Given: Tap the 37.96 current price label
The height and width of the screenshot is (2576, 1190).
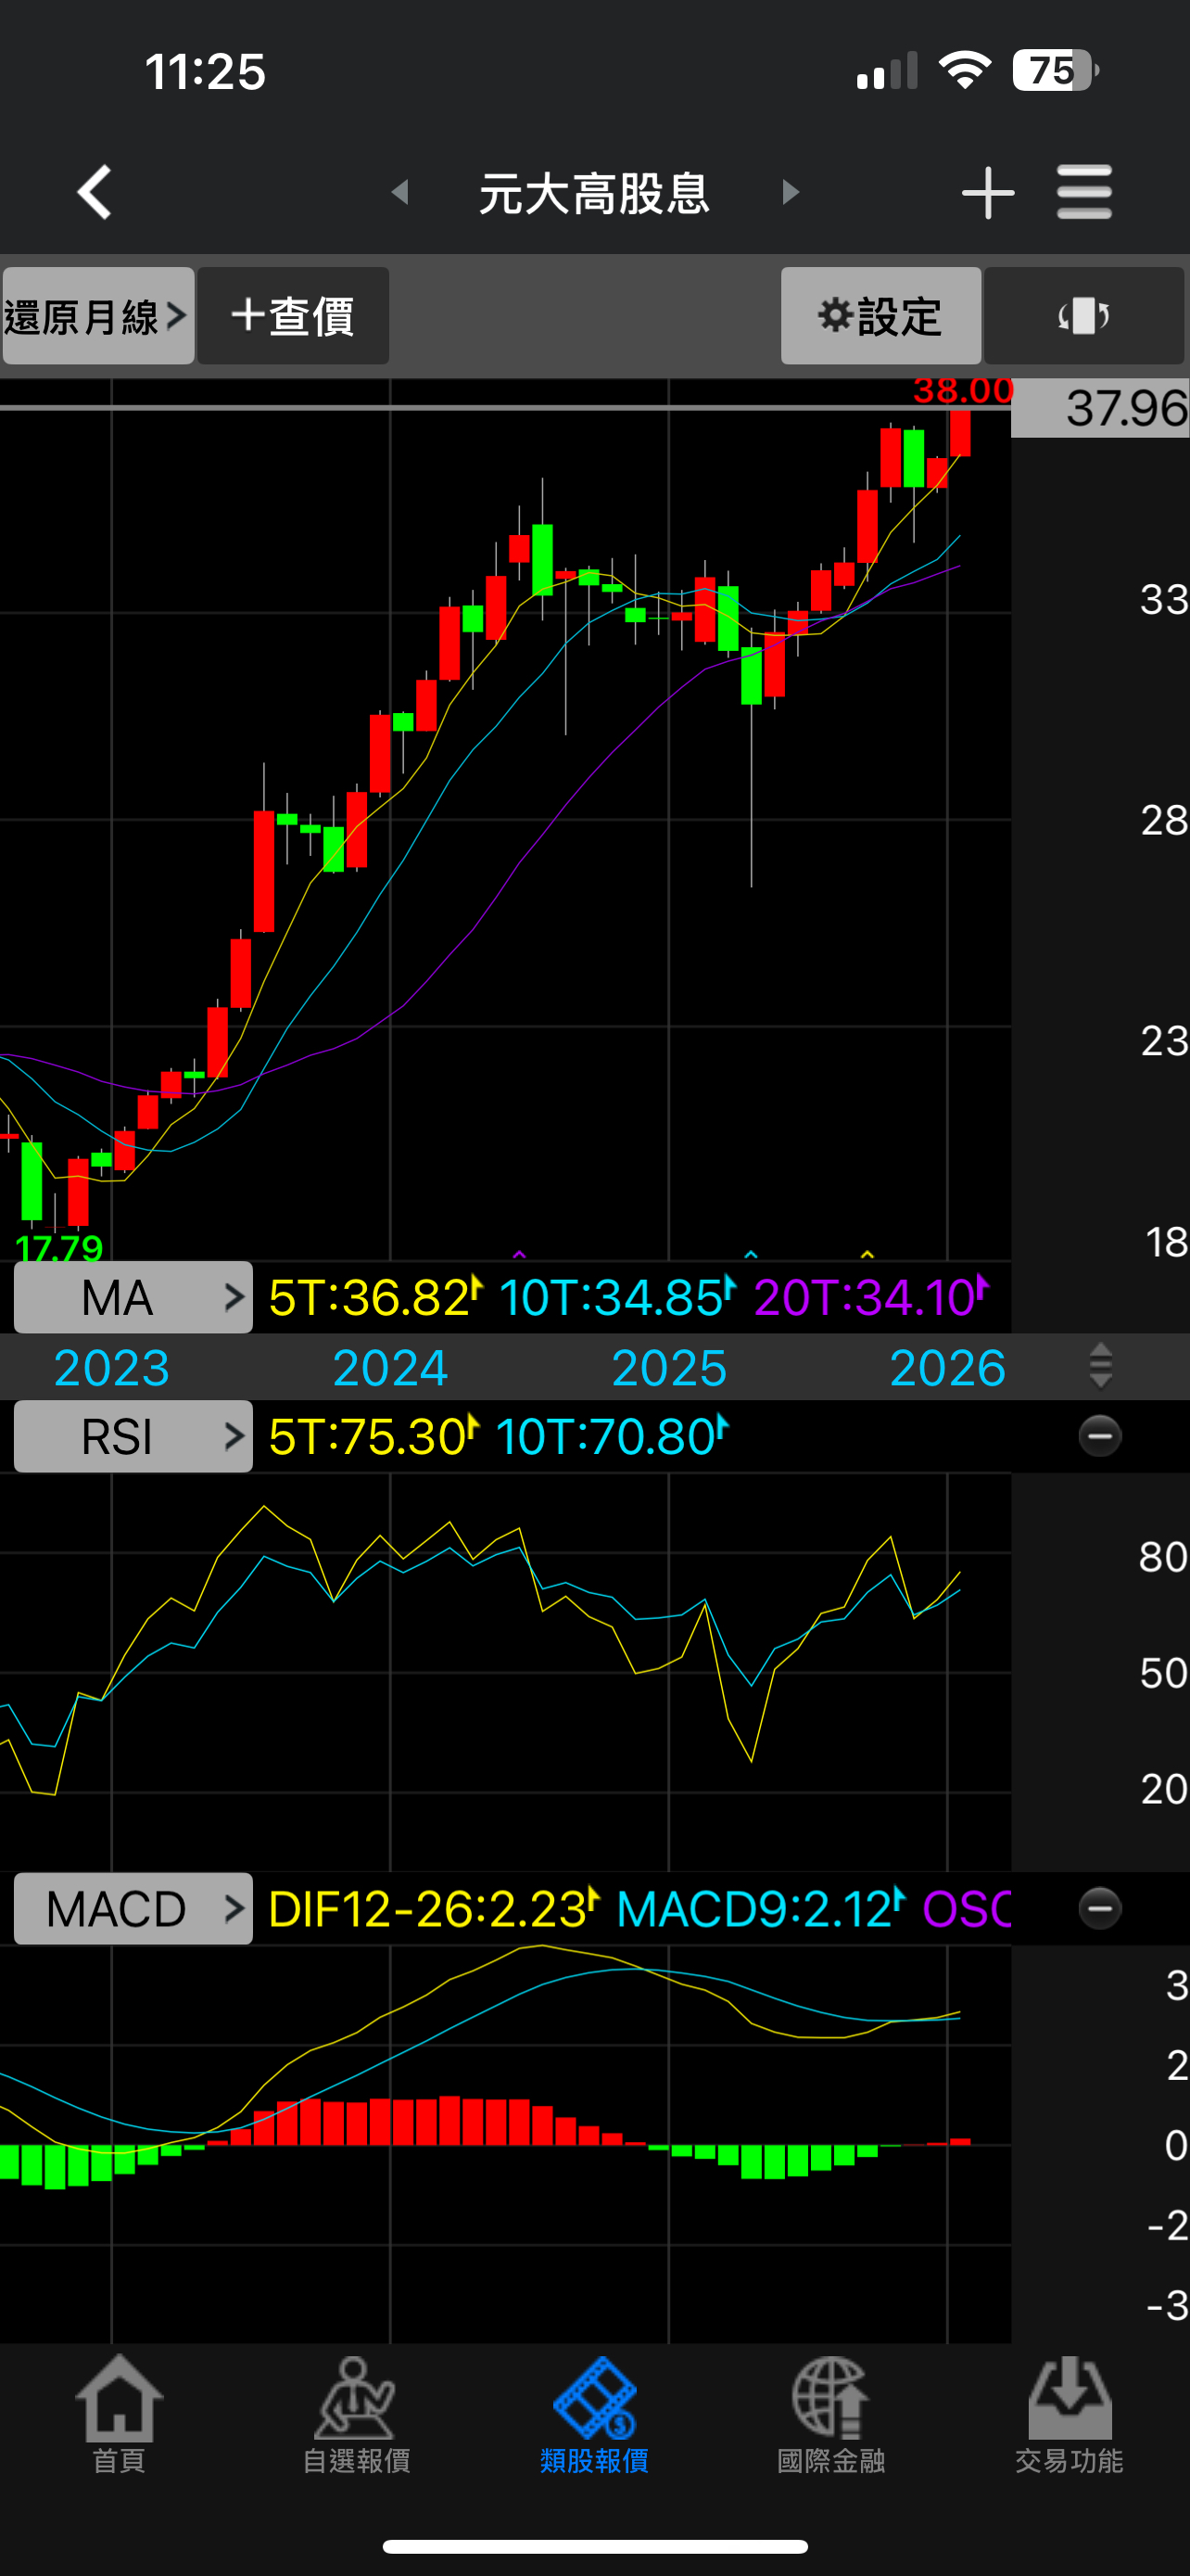Looking at the screenshot, I should [x=1100, y=408].
